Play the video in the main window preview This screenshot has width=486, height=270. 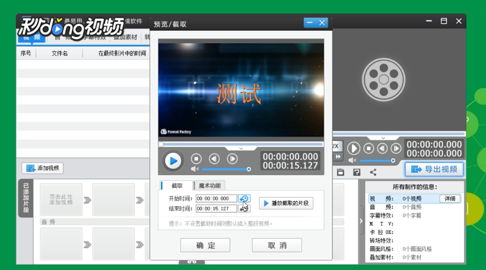coord(353,149)
